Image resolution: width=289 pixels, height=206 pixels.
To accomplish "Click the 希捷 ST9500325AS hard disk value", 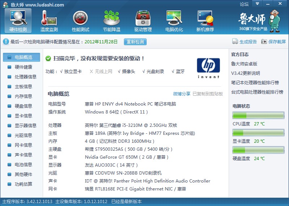I will (129, 149).
